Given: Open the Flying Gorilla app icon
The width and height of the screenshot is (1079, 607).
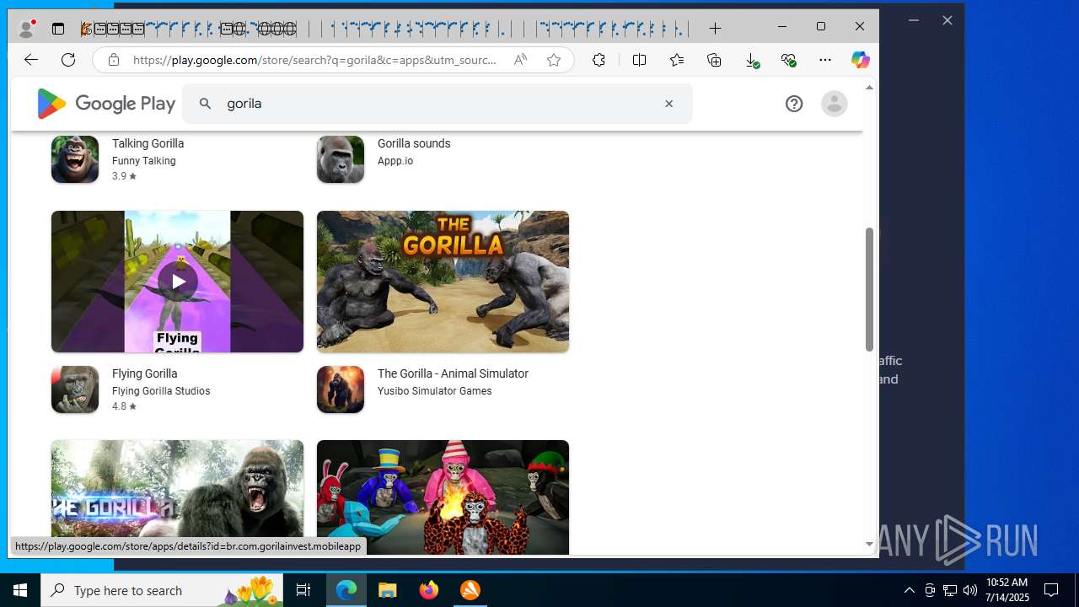Looking at the screenshot, I should pos(75,389).
